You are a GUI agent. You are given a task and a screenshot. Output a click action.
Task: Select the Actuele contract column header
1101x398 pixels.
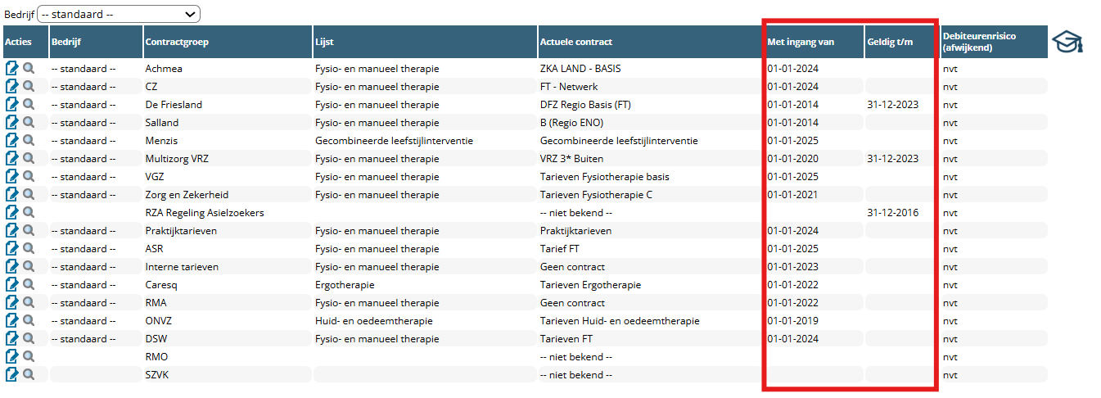pos(575,42)
